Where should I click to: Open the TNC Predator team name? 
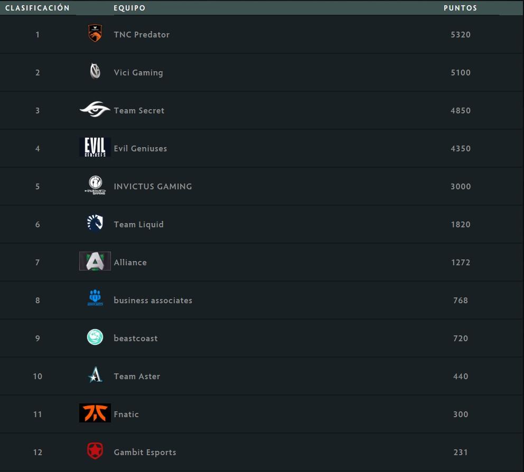[x=142, y=34]
